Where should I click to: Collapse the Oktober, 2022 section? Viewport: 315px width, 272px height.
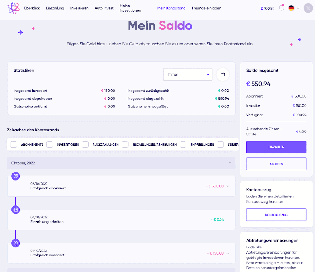coord(230,163)
